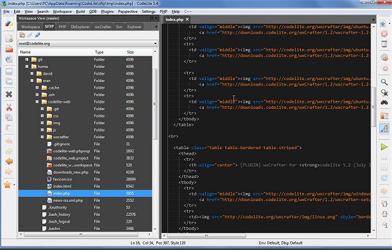Click the black X close-file icon

[x=9, y=94]
